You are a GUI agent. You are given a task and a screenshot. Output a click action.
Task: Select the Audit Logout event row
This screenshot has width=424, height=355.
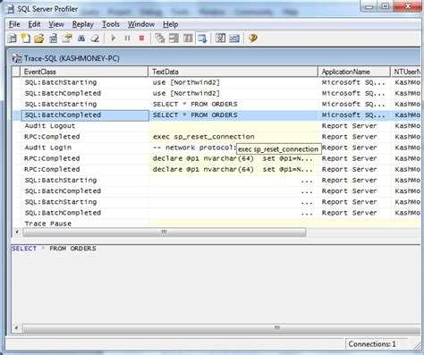coord(216,126)
